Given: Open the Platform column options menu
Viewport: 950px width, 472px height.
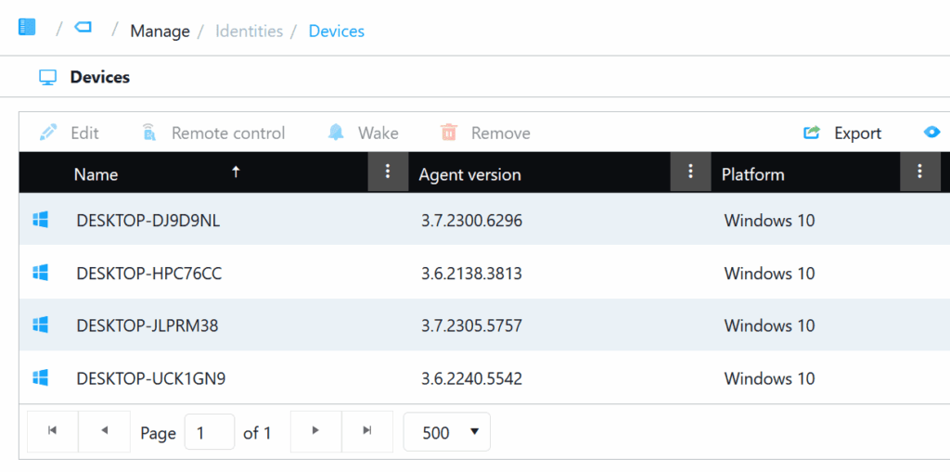Looking at the screenshot, I should 919,172.
